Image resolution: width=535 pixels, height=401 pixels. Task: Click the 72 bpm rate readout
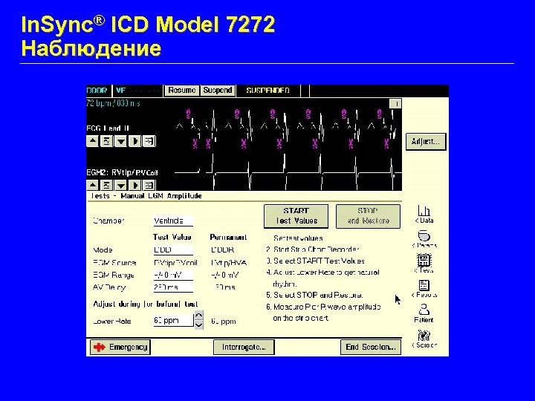click(x=113, y=103)
